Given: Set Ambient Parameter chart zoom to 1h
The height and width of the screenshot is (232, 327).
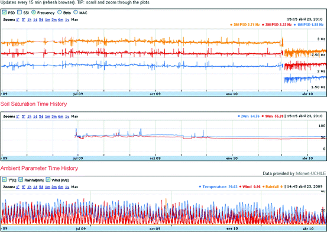Looking at the screenshot, I should coord(29,187).
